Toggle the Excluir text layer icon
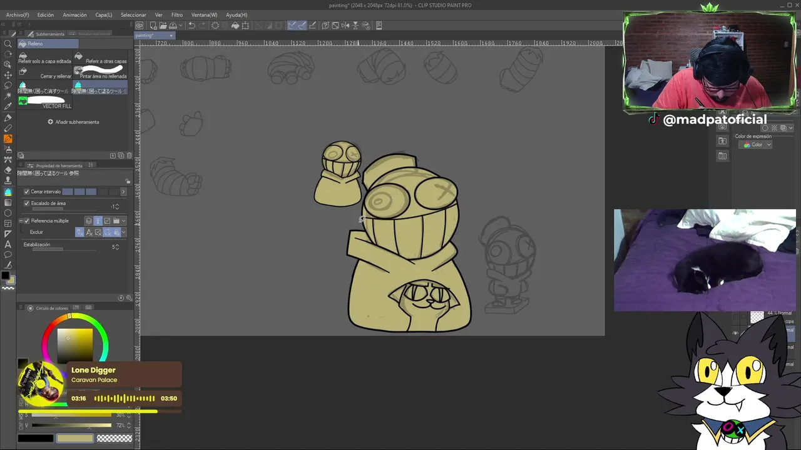 [x=89, y=232]
